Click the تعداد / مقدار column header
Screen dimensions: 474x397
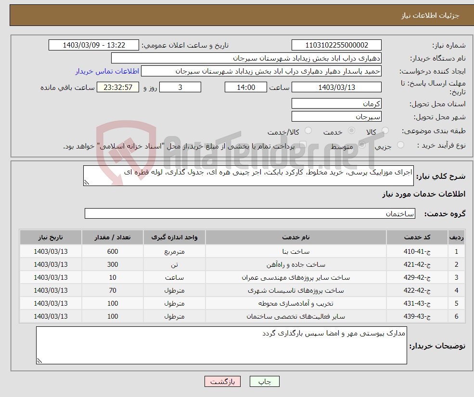coord(113,237)
